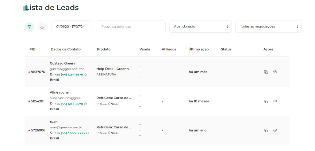Click the Afiliados column header
The image size is (315, 151).
point(169,49)
